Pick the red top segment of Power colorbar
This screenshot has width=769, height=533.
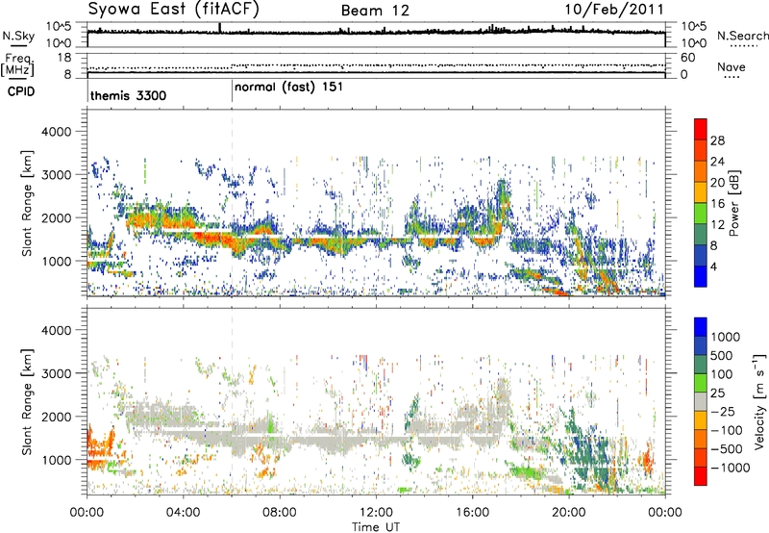pyautogui.click(x=701, y=129)
